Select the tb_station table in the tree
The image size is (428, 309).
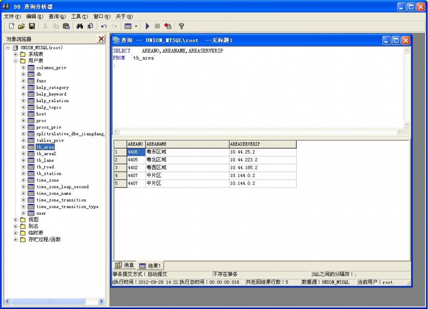pyautogui.click(x=48, y=173)
